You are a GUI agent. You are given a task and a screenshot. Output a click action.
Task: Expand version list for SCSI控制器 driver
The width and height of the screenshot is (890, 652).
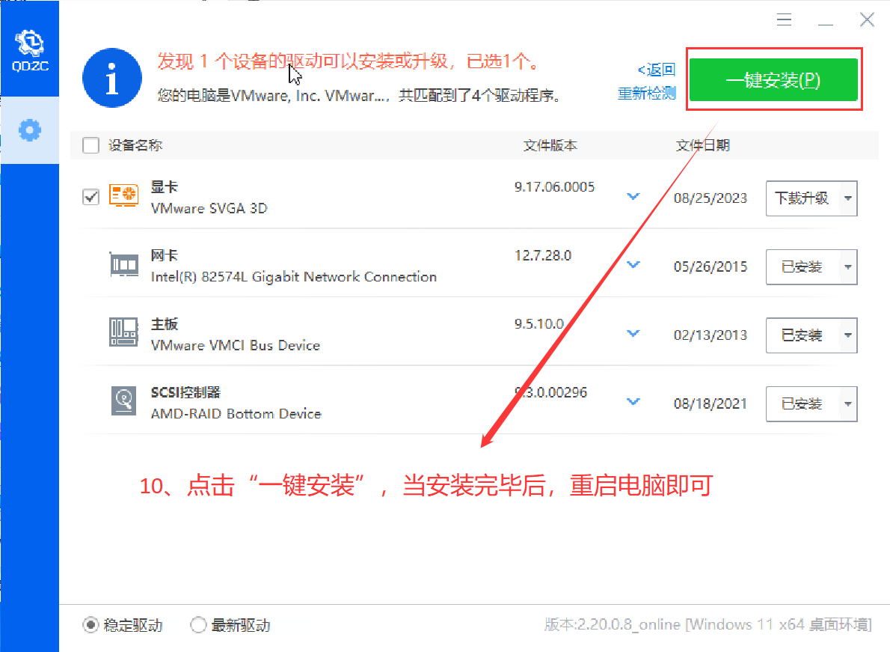[633, 401]
